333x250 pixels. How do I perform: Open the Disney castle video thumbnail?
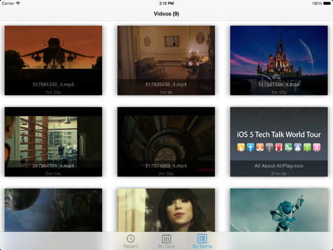point(279,60)
